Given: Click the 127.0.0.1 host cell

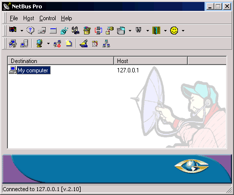Looking at the screenshot, I should click(x=128, y=70).
